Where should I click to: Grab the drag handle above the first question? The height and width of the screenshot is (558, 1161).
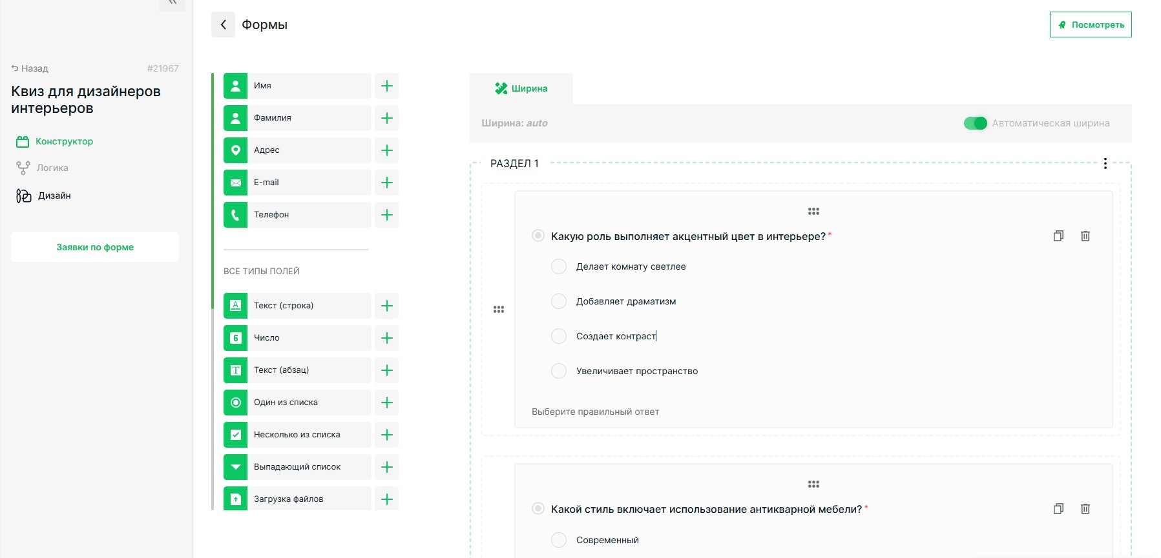pos(813,212)
